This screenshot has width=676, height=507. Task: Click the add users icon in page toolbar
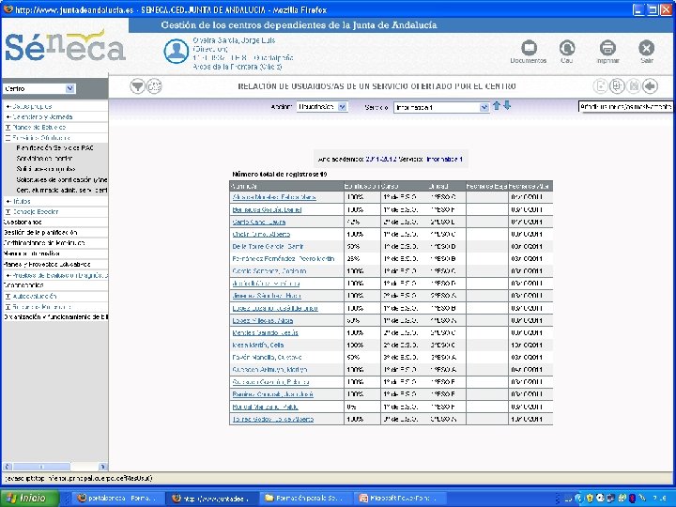[x=617, y=86]
